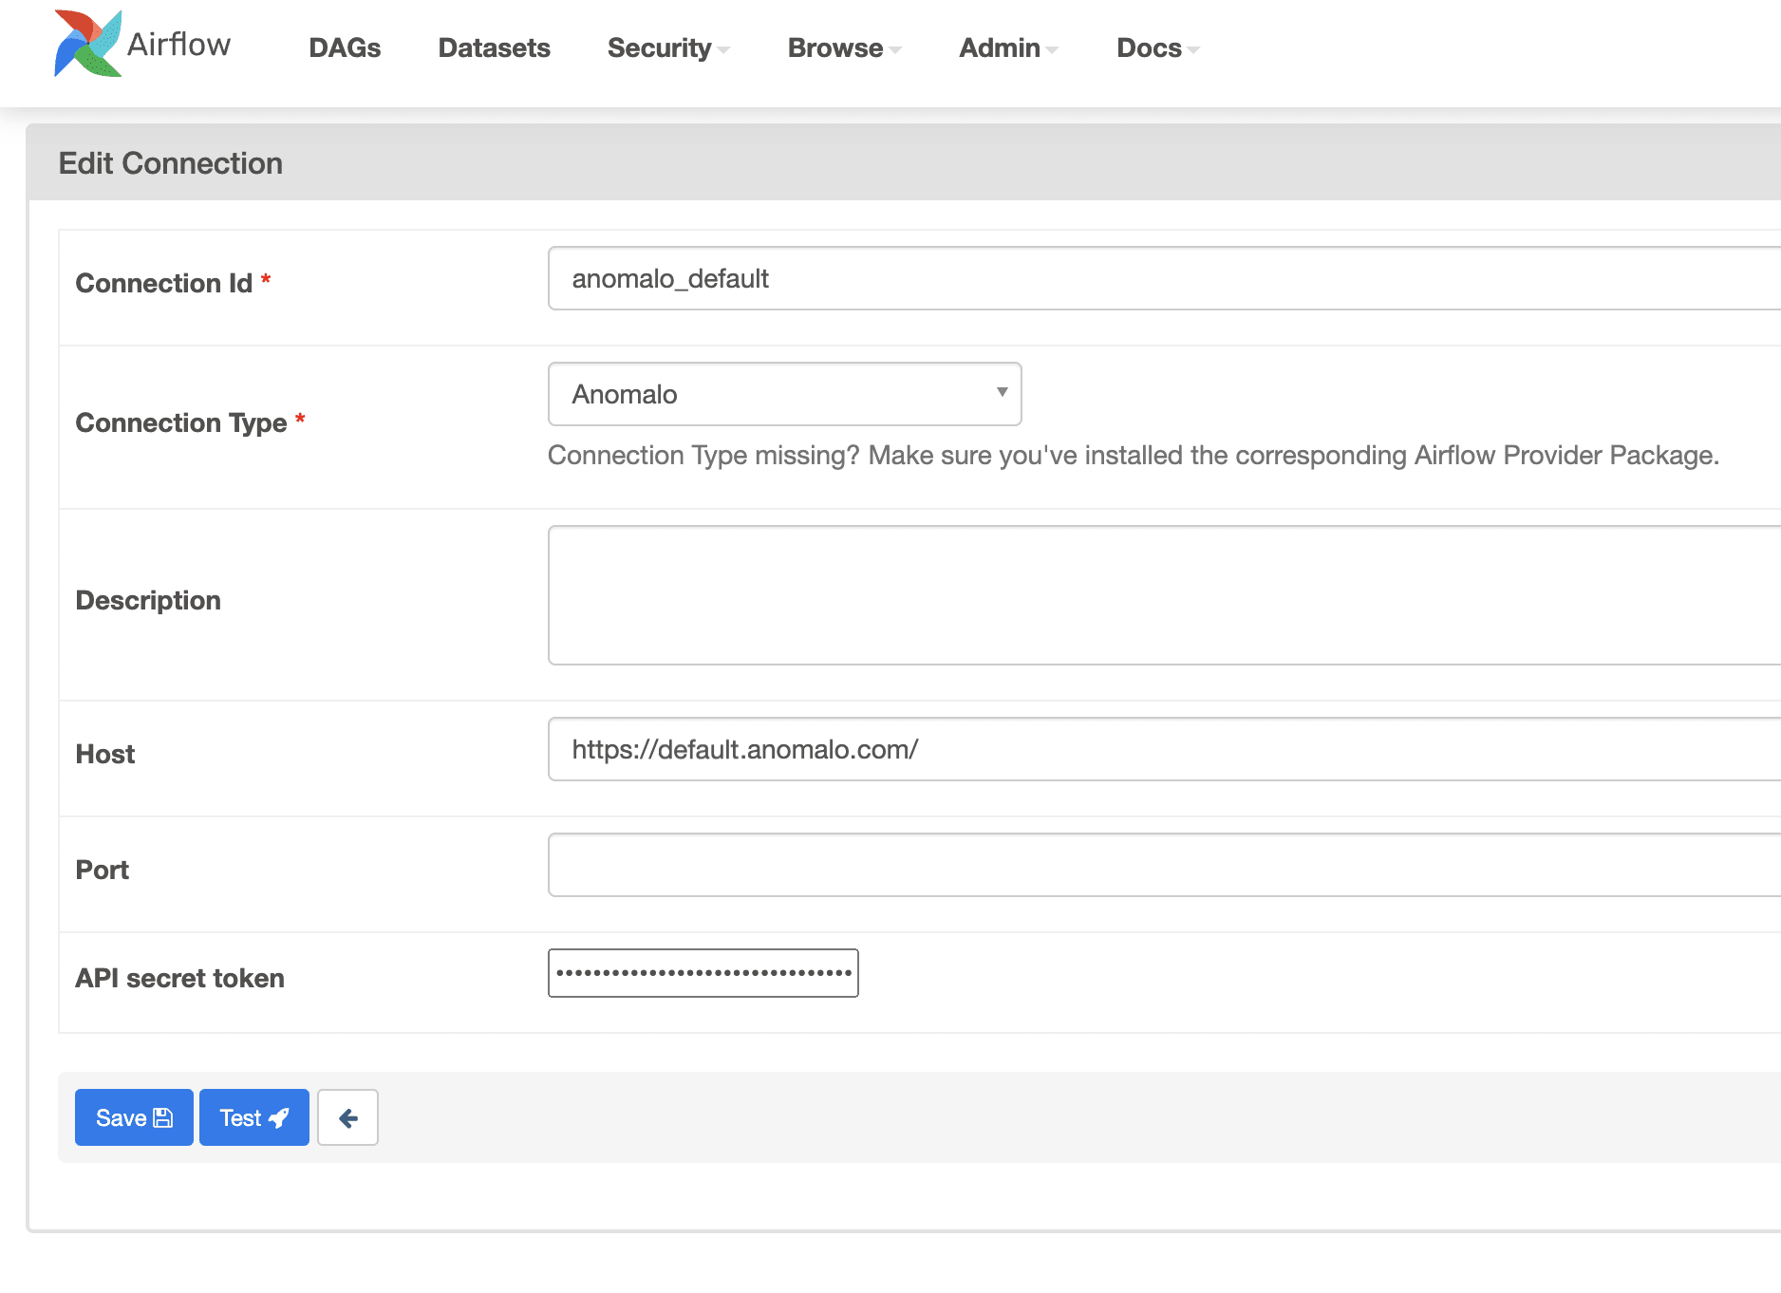Open the Datasets page

(x=494, y=48)
